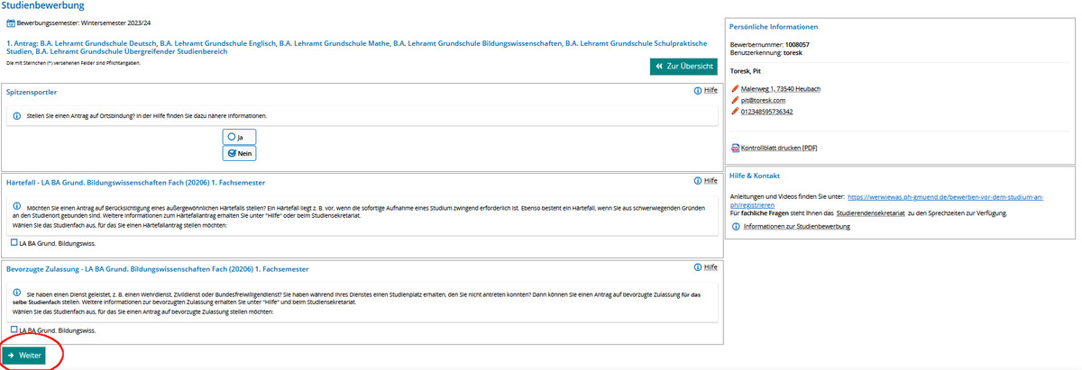Open the Hilfe link in the Härtefall section
Viewport: 1082px width, 370px height.
pyautogui.click(x=711, y=181)
